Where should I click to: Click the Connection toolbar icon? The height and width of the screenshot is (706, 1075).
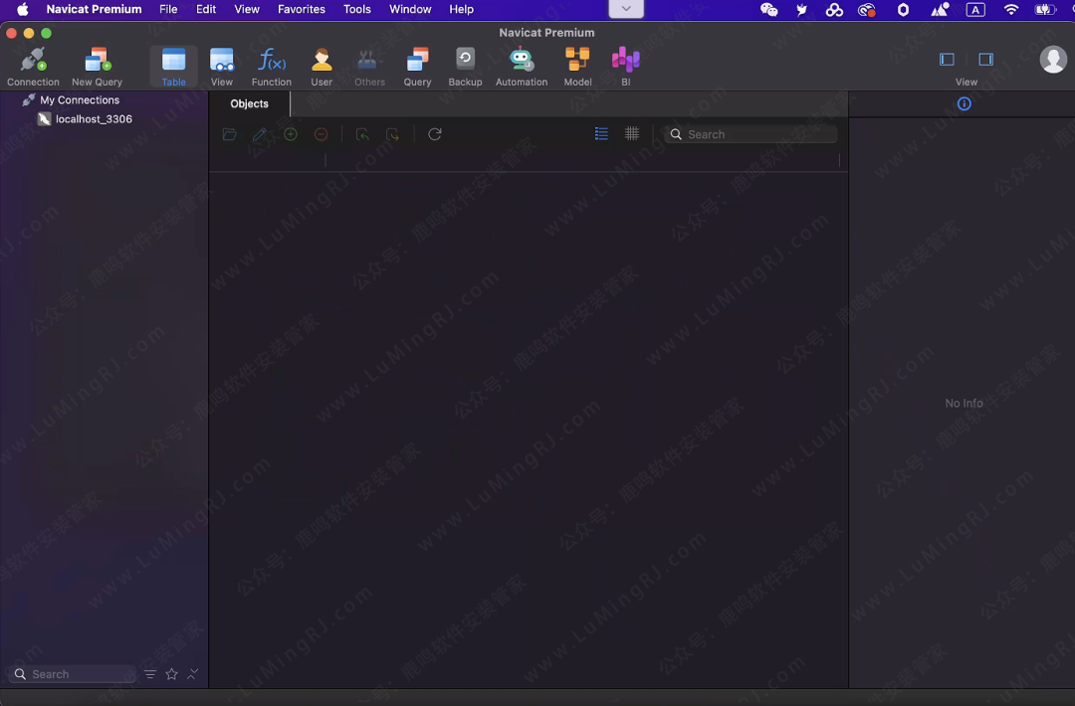33,66
